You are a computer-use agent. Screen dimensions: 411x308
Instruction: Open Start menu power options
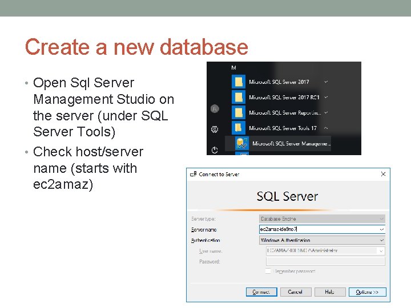tap(215, 150)
